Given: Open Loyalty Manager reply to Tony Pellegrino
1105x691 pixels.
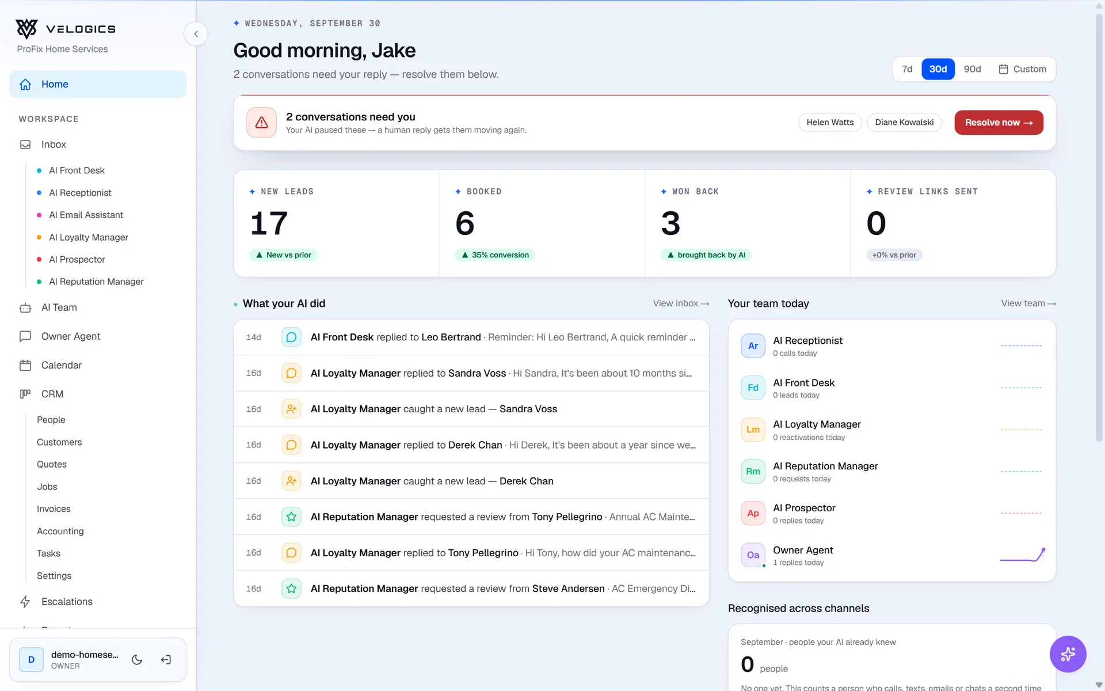Looking at the screenshot, I should (x=471, y=553).
